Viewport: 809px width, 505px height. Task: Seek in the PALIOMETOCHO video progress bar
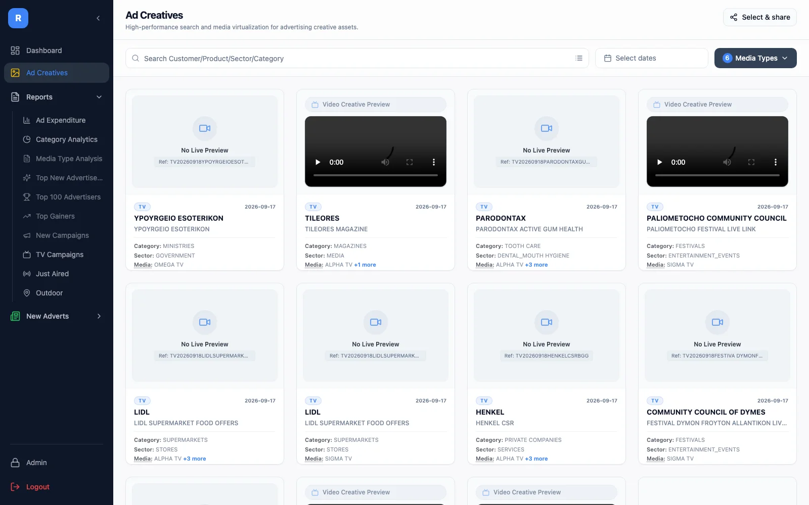point(717,175)
